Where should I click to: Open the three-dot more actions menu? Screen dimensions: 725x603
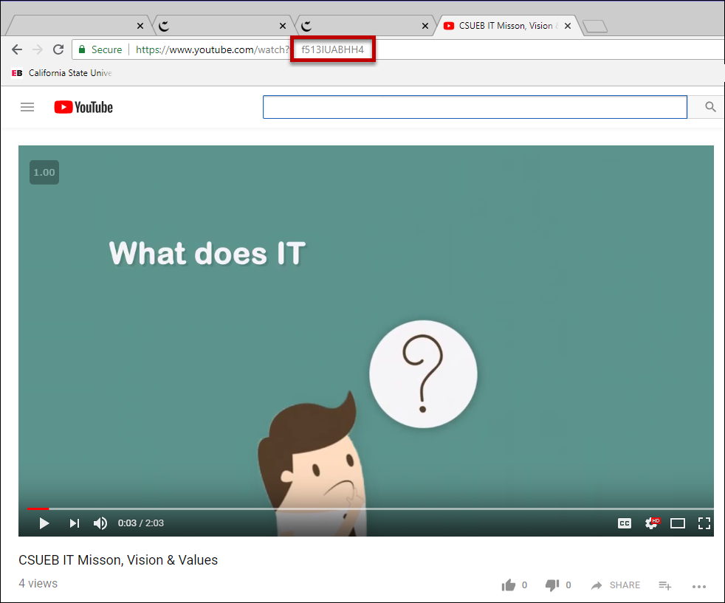pos(699,586)
